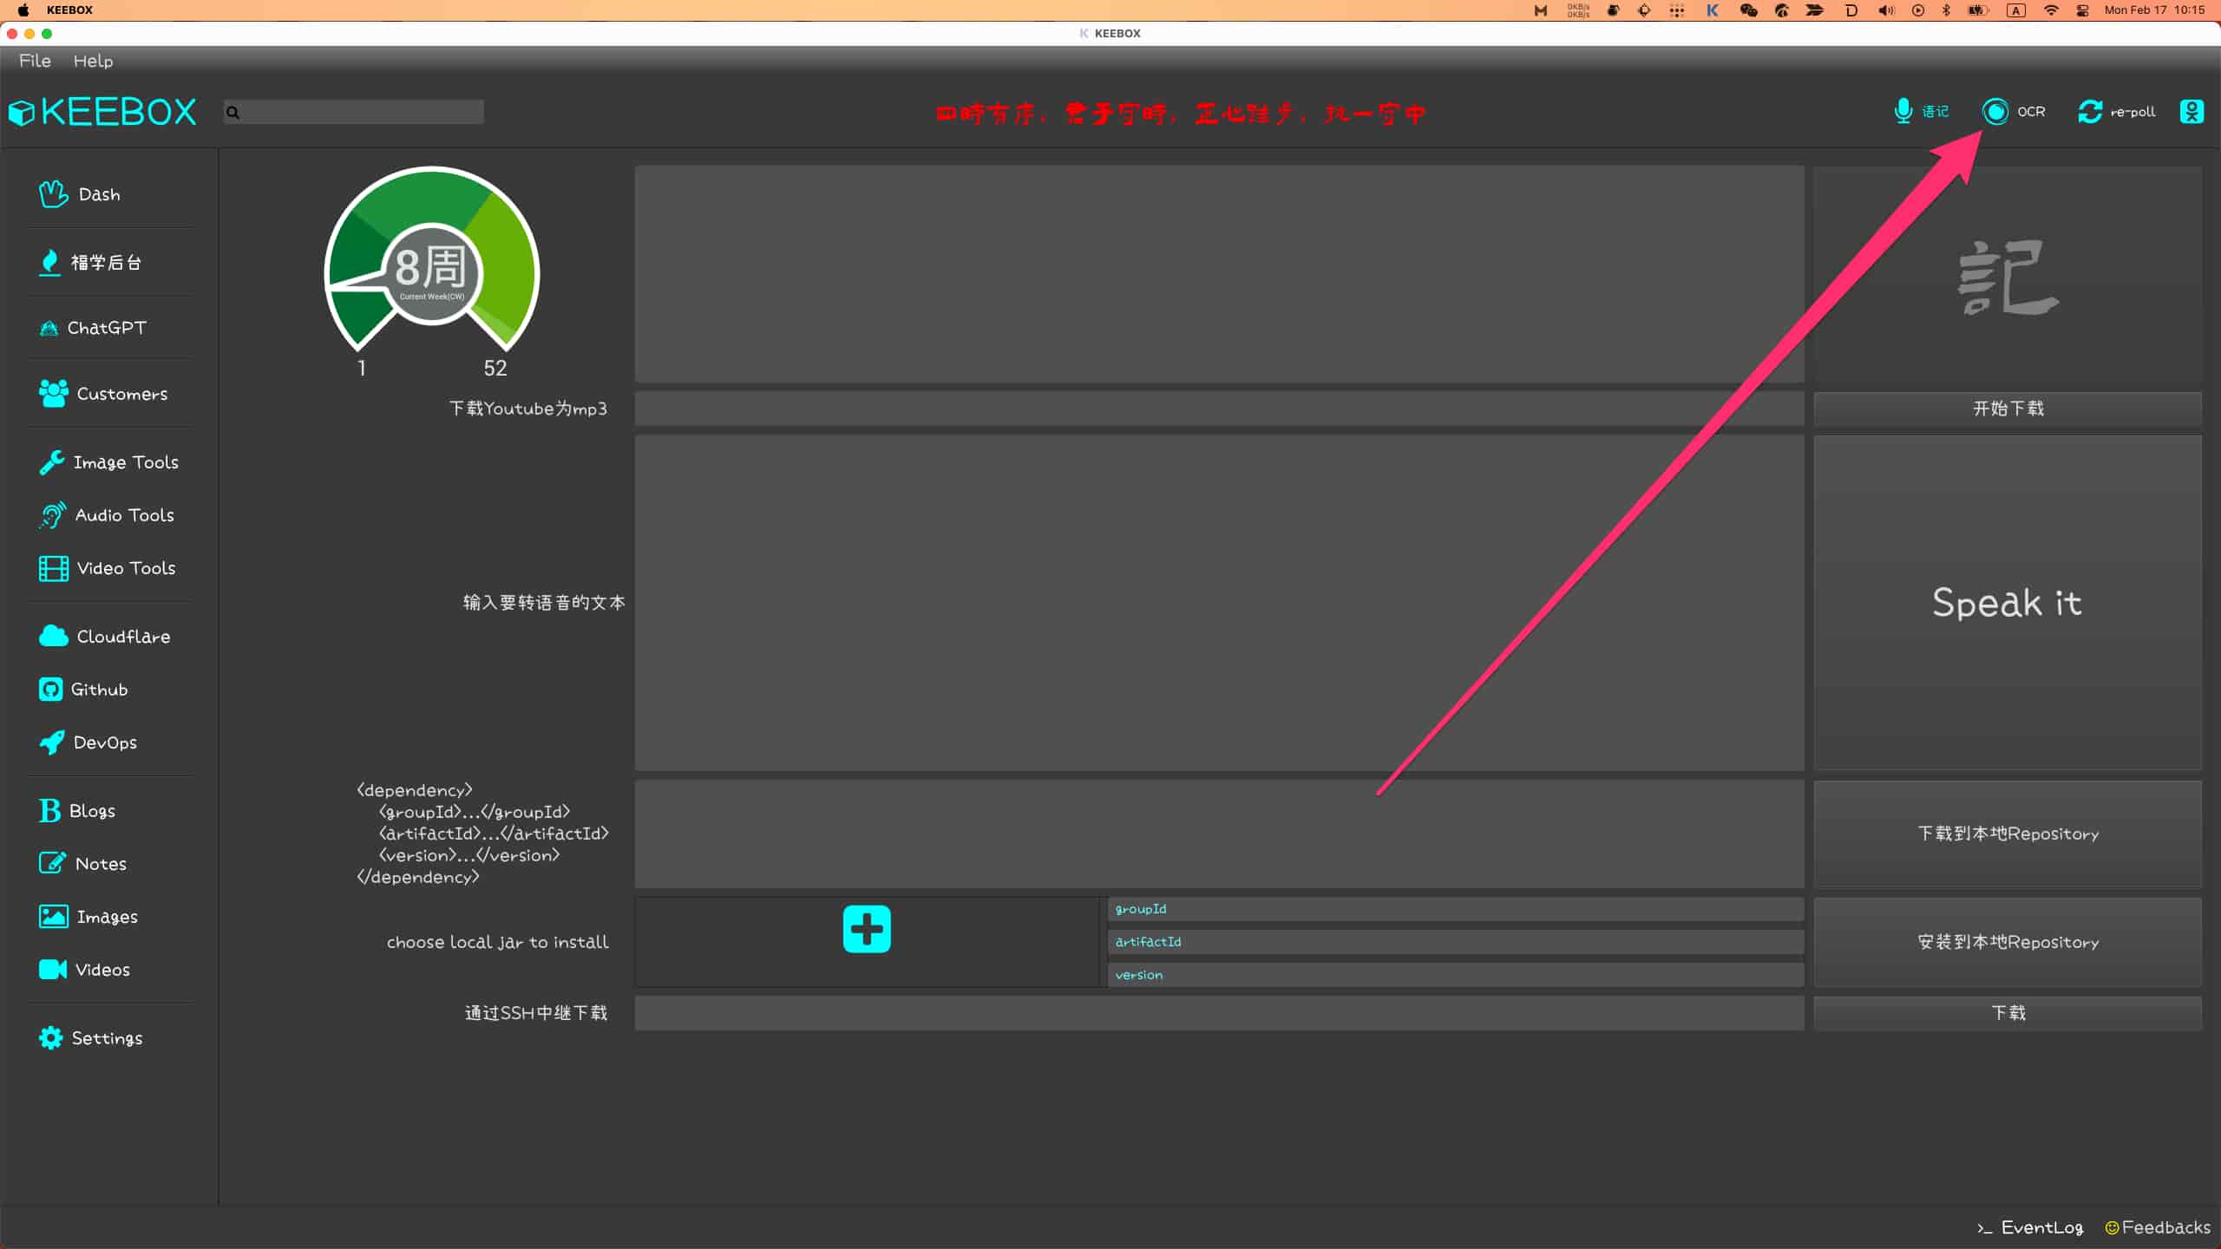Viewport: 2221px width, 1249px height.
Task: Focus the artifactId field
Action: (x=1456, y=942)
